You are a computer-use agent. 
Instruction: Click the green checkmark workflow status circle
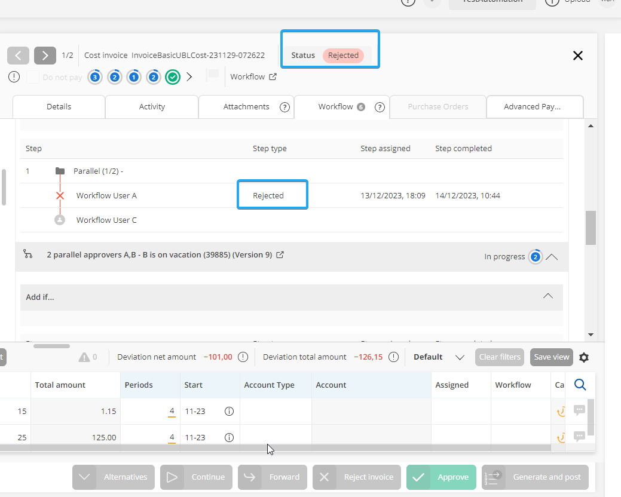tap(173, 76)
